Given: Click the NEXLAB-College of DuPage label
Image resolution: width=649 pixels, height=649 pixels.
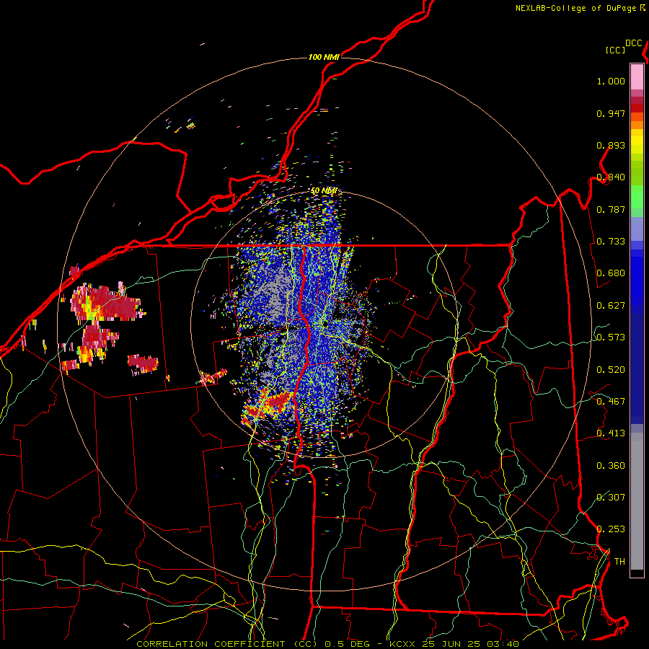Looking at the screenshot, I should pyautogui.click(x=575, y=8).
